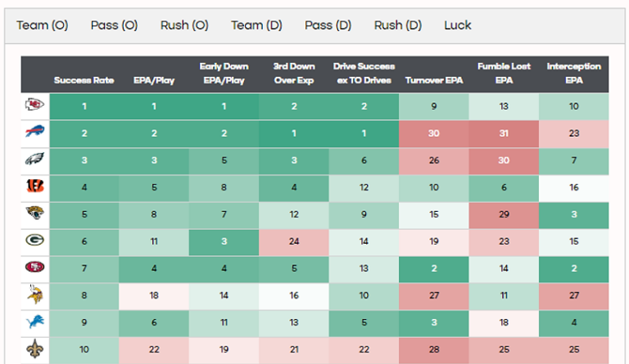
Task: Select the Philadelphia Eagles logo
Action: point(35,160)
